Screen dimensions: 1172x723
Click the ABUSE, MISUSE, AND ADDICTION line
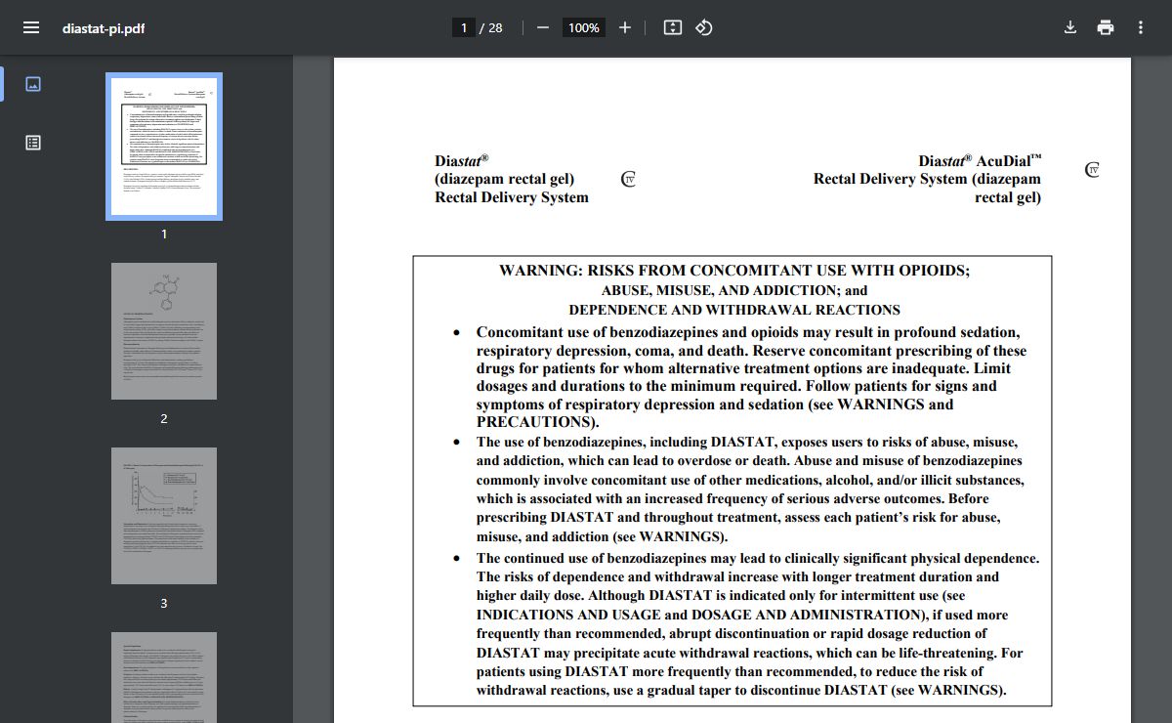[x=734, y=290]
